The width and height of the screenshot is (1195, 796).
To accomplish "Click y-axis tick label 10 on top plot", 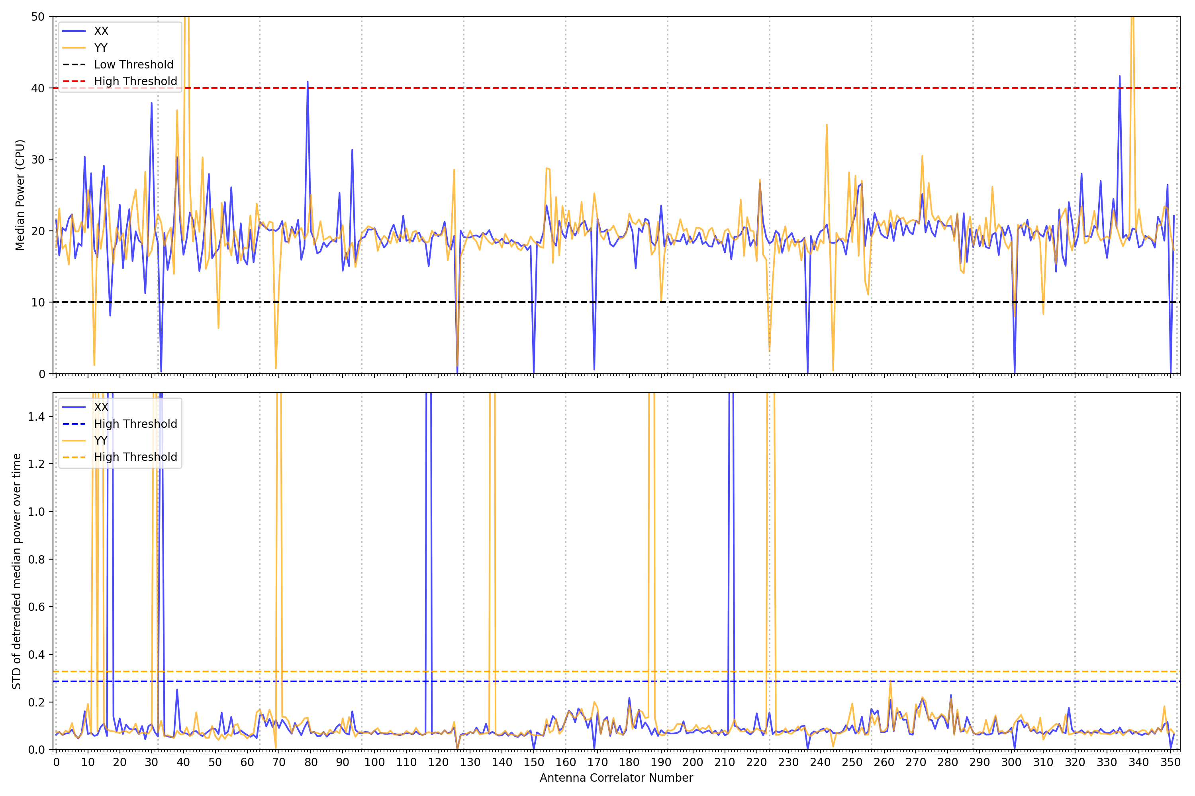I will 38,302.
